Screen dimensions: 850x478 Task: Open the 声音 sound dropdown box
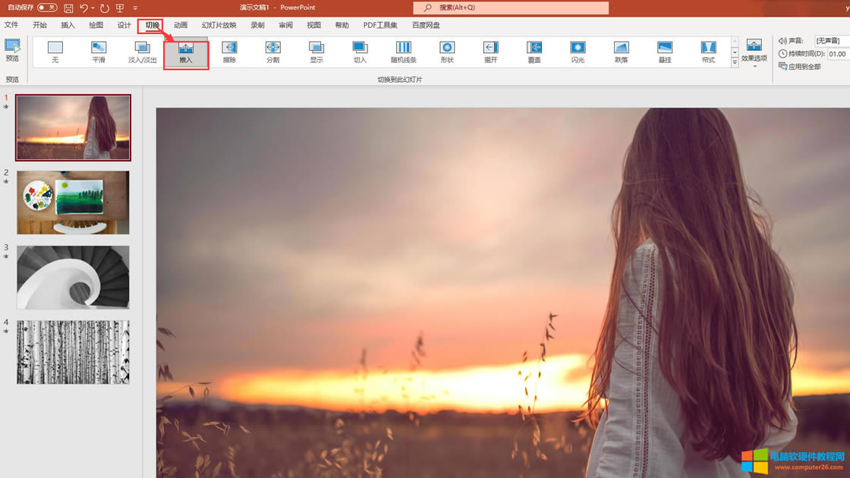pos(832,41)
